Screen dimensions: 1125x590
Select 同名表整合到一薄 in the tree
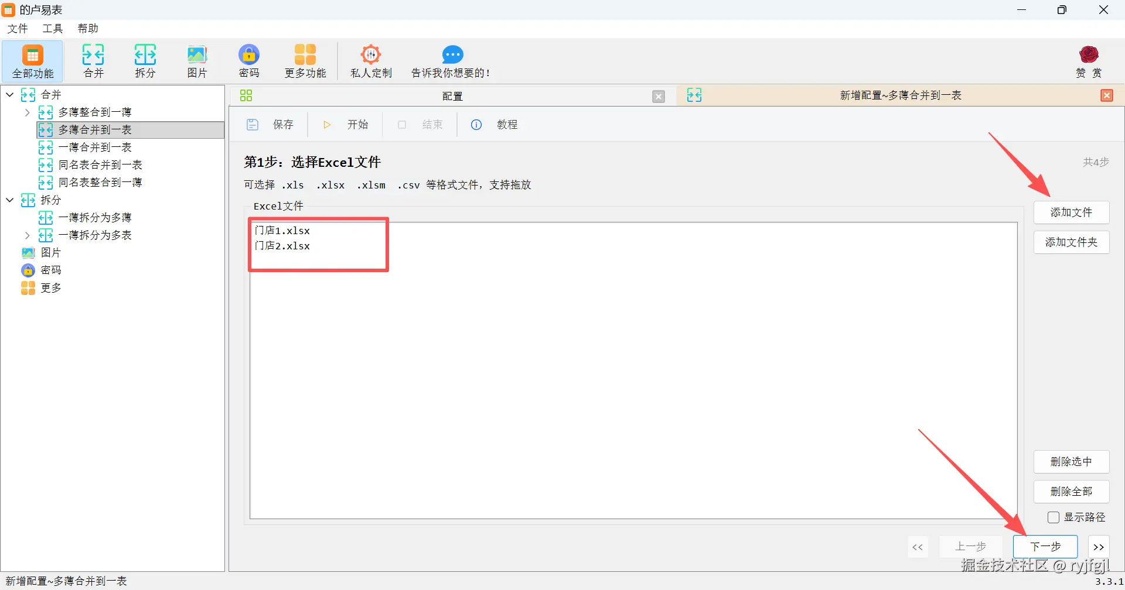100,183
